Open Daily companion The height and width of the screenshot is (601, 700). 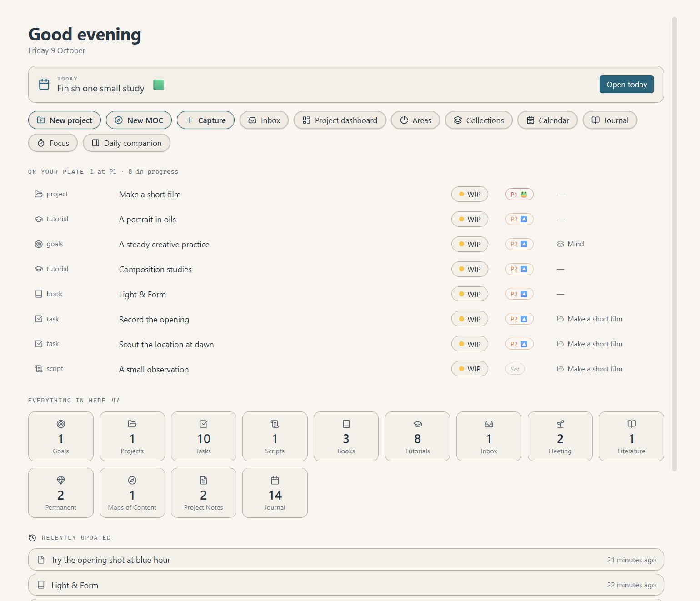pos(126,143)
